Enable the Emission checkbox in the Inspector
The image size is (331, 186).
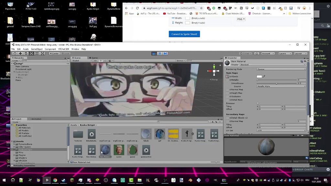pos(258,103)
